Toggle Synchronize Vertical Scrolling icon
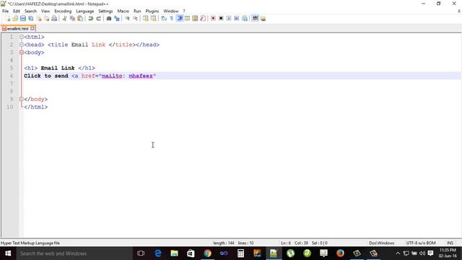 (x=146, y=19)
